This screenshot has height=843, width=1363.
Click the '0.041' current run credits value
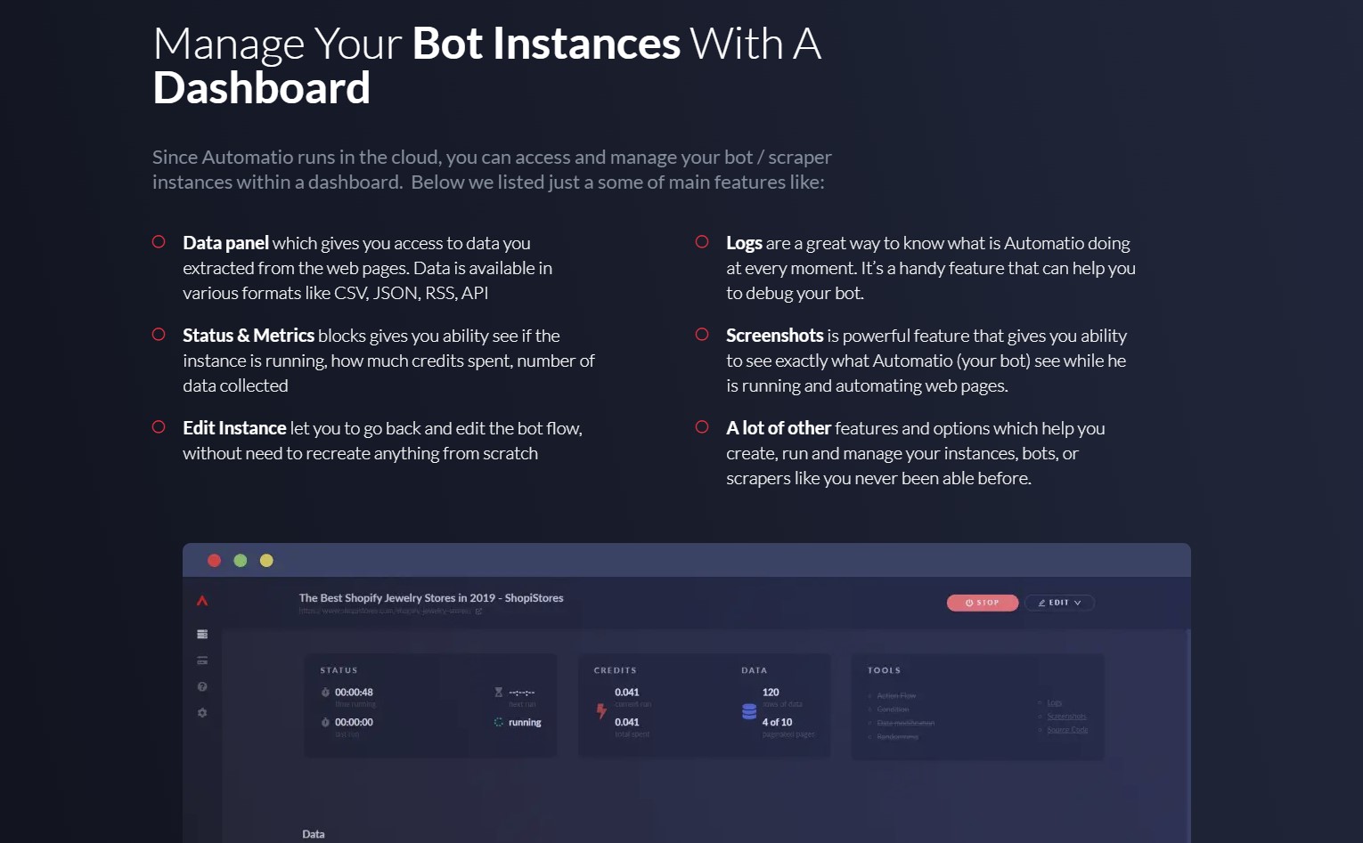tap(626, 692)
